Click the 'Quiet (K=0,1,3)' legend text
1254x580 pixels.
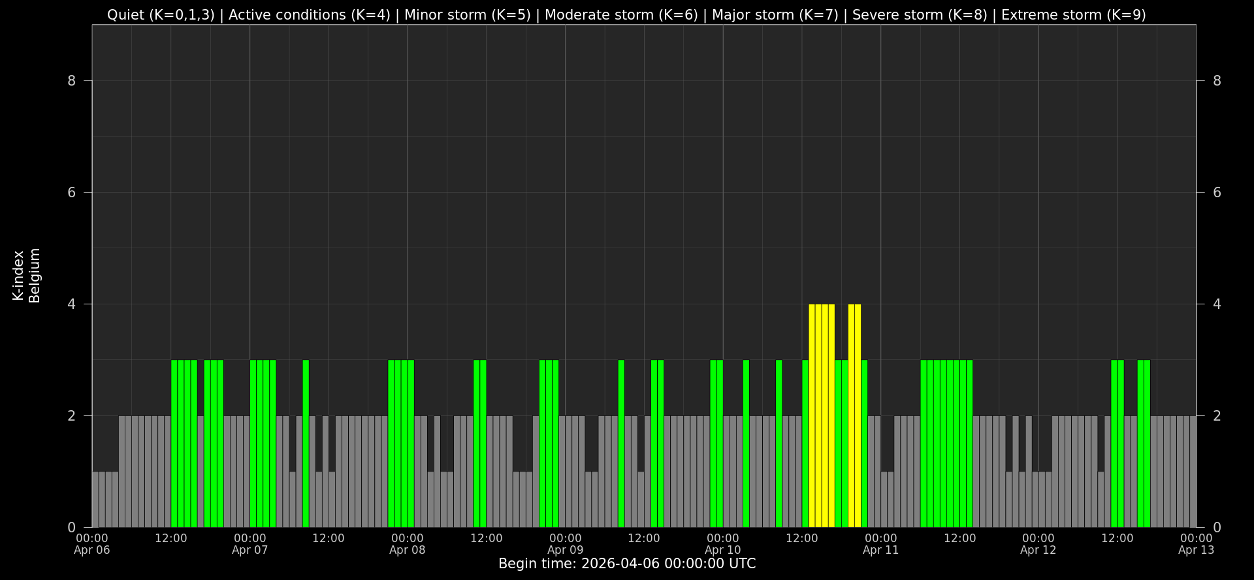pyautogui.click(x=161, y=15)
